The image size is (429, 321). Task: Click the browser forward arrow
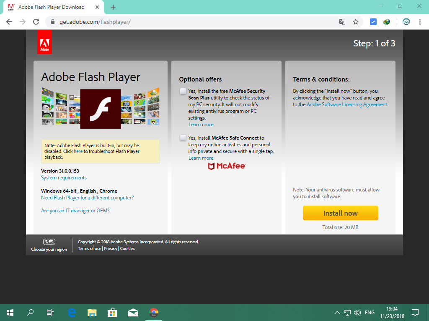pyautogui.click(x=23, y=22)
